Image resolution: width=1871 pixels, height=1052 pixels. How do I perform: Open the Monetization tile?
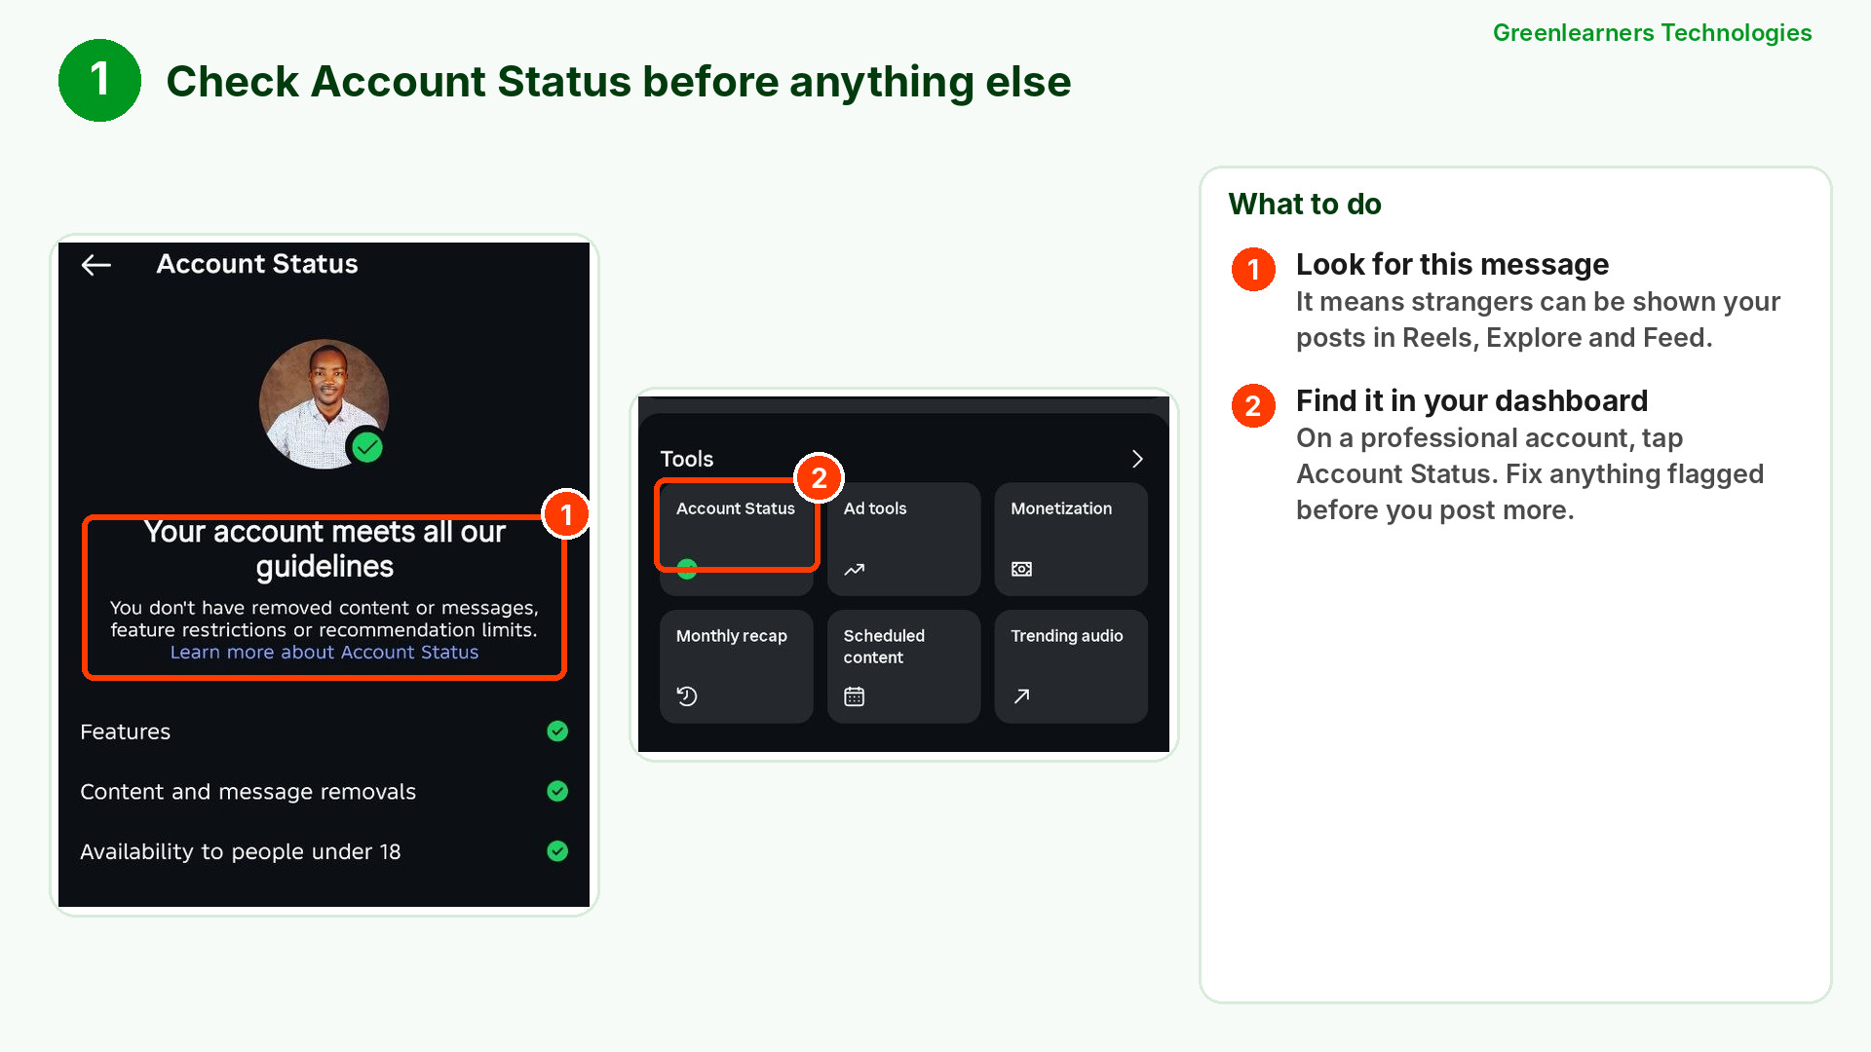click(1071, 539)
